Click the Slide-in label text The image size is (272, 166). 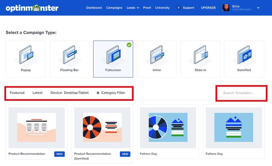pyautogui.click(x=200, y=70)
